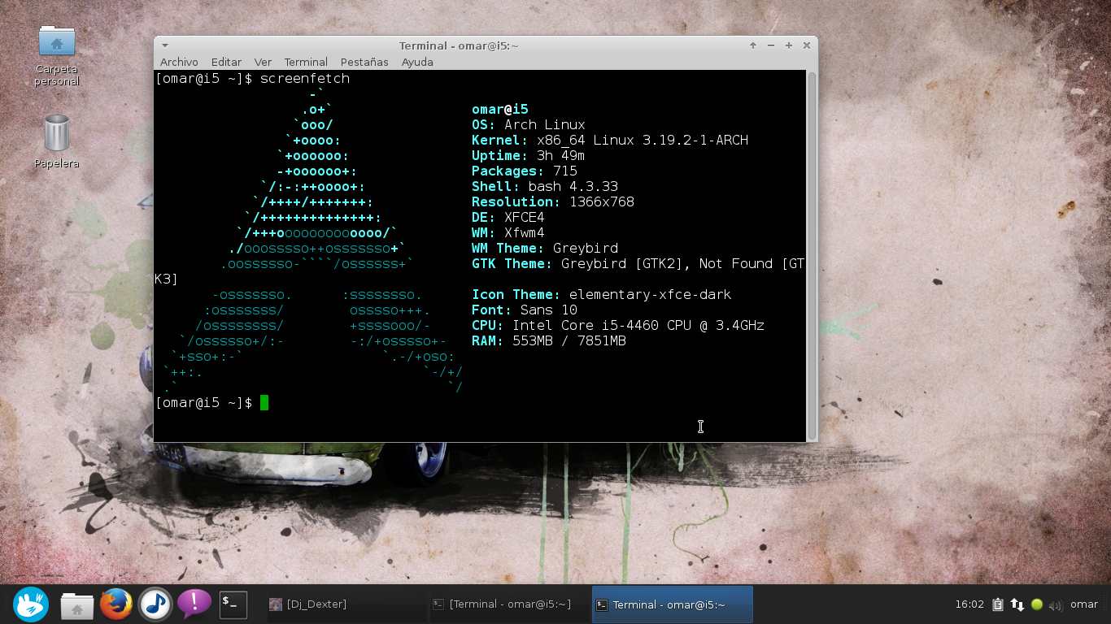Click the 'Packages: 715' line

[525, 171]
